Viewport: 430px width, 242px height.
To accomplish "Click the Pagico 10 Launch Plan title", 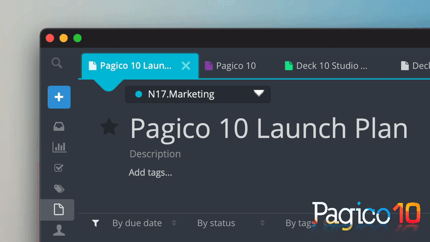I will [x=269, y=128].
